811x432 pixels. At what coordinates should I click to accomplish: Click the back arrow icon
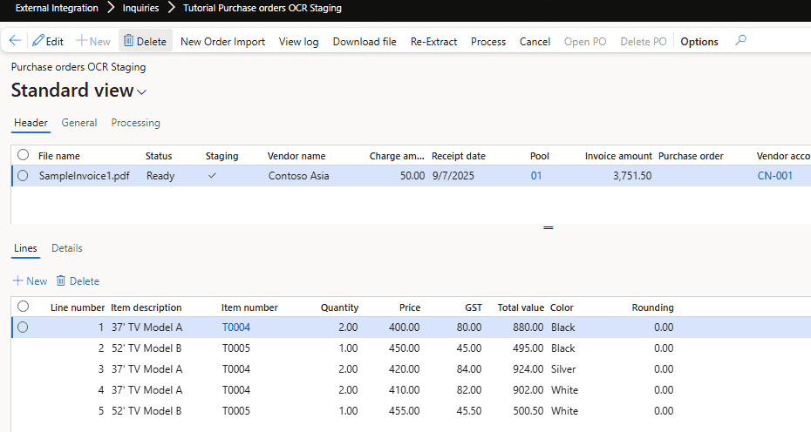click(15, 41)
